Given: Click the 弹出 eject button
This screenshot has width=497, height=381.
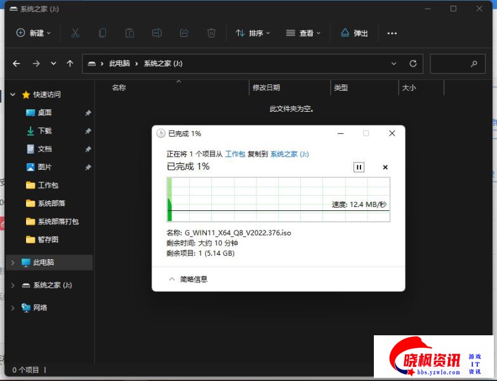Looking at the screenshot, I should (354, 33).
